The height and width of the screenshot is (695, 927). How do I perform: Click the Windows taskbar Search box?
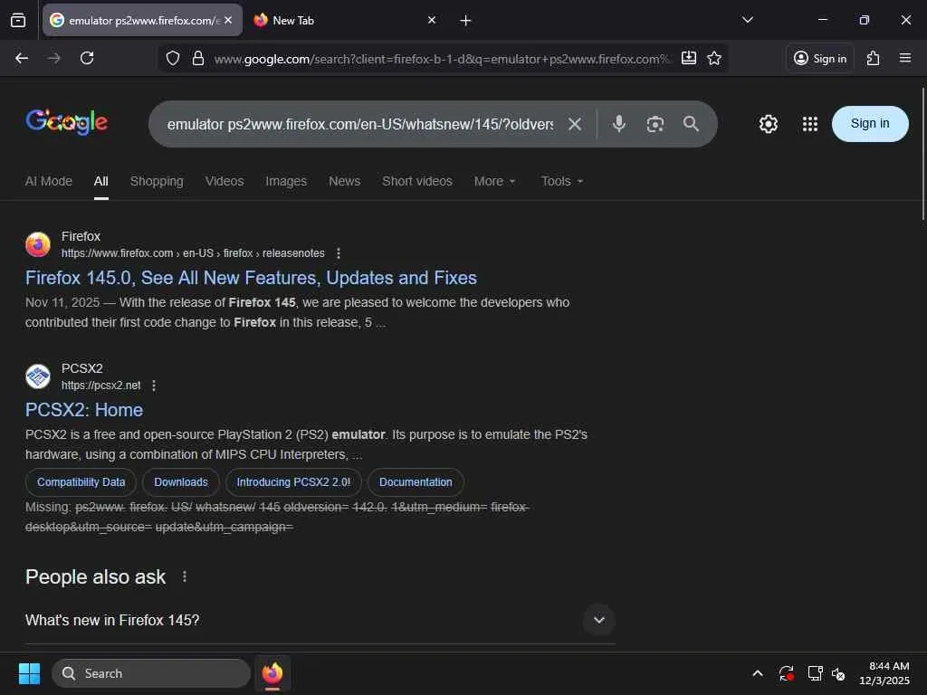[151, 673]
